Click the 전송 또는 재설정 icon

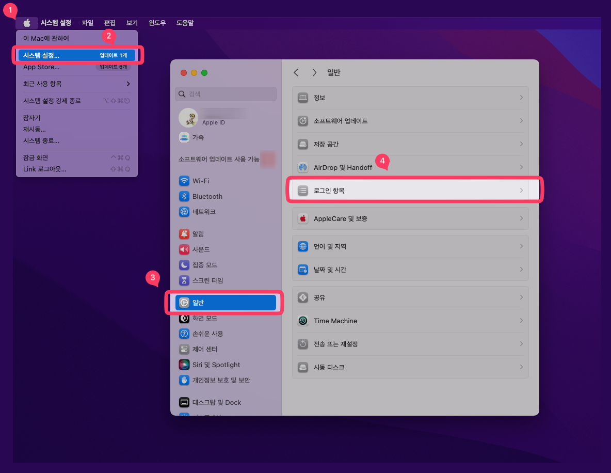(303, 344)
